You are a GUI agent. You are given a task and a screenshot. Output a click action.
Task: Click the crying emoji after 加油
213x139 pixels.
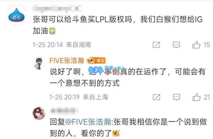(x=52, y=31)
